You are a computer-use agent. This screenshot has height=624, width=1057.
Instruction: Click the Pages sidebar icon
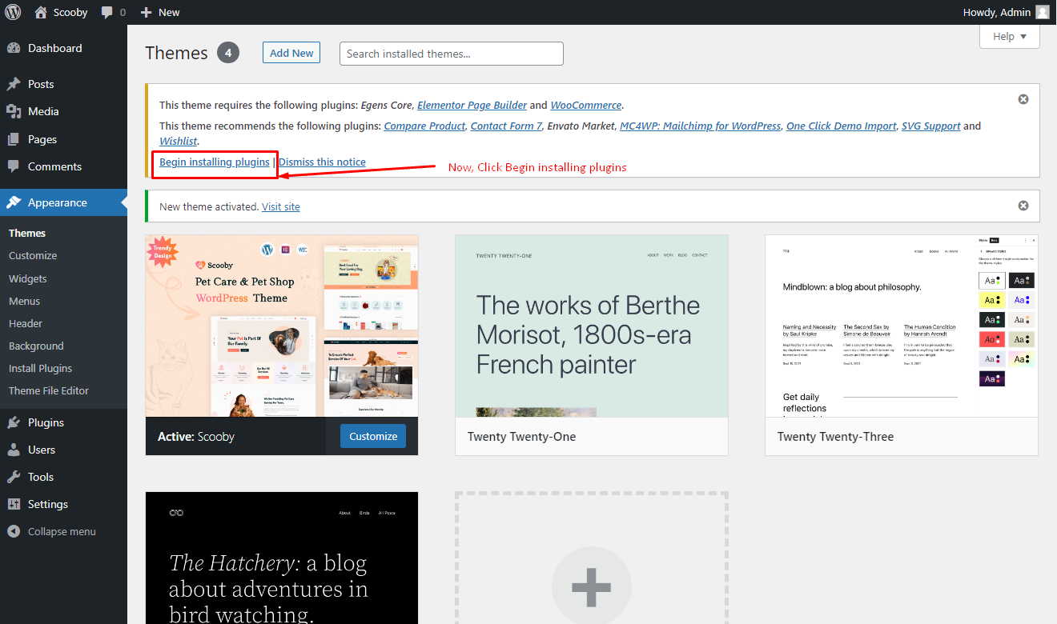[x=14, y=139]
